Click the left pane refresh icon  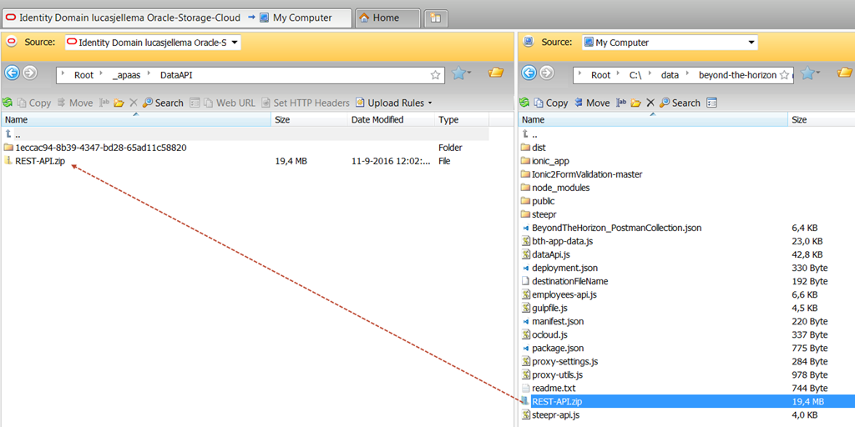pos(8,103)
